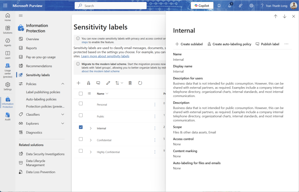Image resolution: width=299 pixels, height=192 pixels.
Task: Uncheck the Internal label checkbox
Action: click(x=81, y=127)
